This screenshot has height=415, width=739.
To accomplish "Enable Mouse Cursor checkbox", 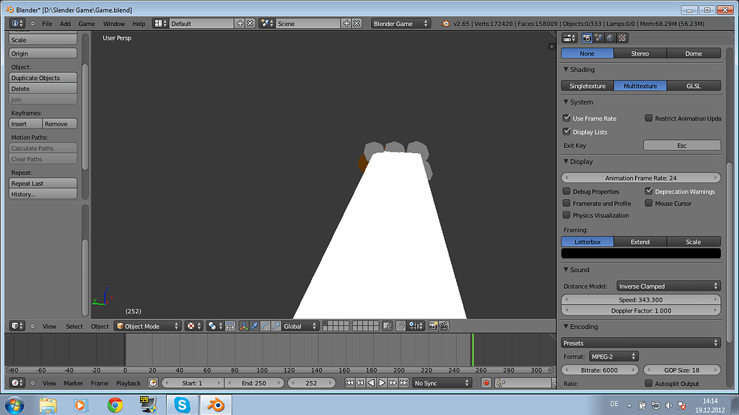I will (649, 204).
